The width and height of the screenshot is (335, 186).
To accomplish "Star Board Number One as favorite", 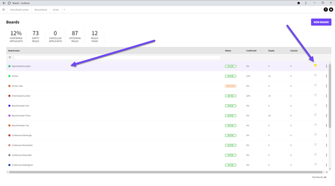I will click(x=315, y=105).
